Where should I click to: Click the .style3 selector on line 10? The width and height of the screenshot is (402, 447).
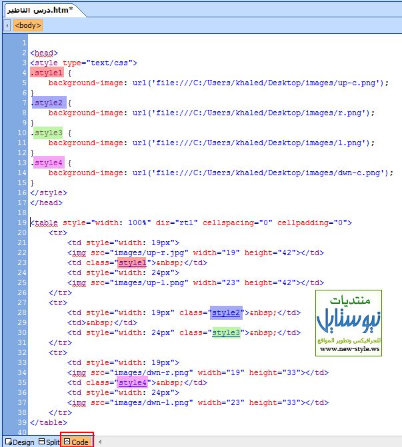click(48, 133)
